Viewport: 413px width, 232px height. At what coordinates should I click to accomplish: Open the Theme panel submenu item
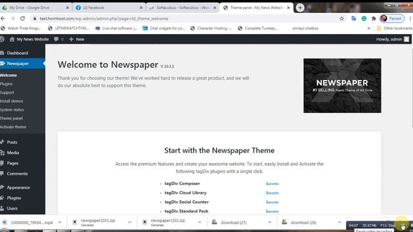pyautogui.click(x=12, y=119)
